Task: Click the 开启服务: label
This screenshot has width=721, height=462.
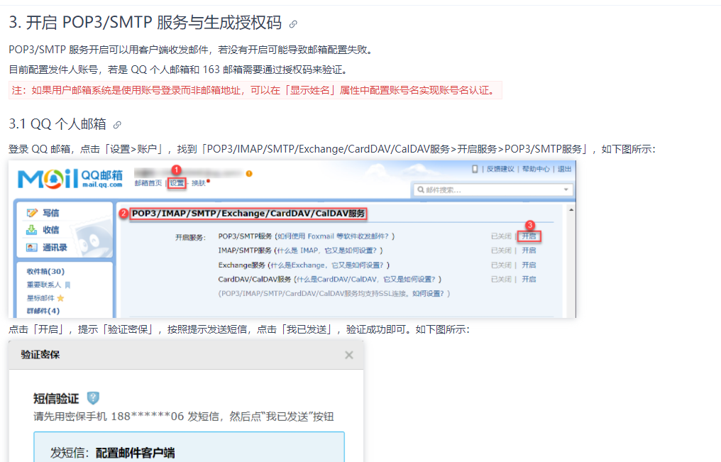Action: 190,238
